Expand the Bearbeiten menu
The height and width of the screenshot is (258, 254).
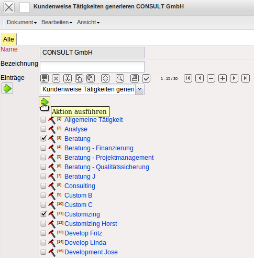pyautogui.click(x=57, y=22)
